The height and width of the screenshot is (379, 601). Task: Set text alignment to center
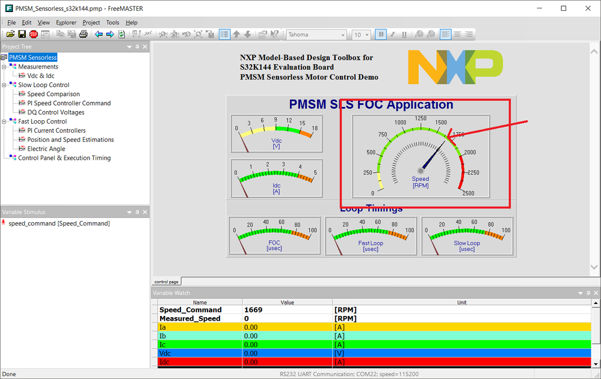pyautogui.click(x=457, y=34)
